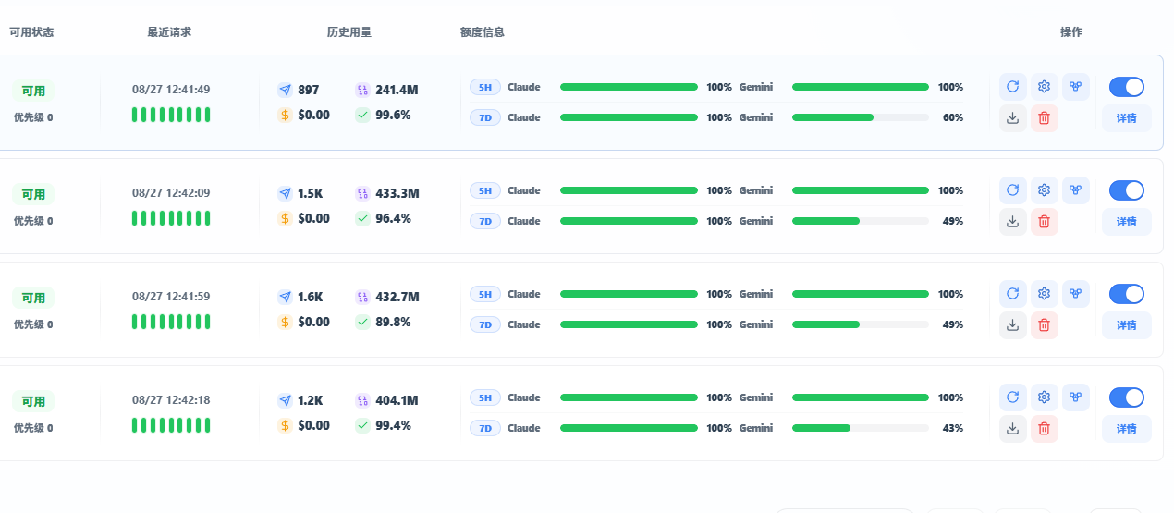
Task: Click the green activity bars under 12:42:18
Action: (171, 425)
